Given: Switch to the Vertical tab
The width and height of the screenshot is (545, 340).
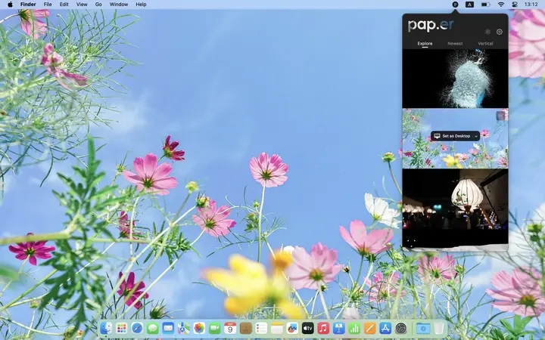Looking at the screenshot, I should pyautogui.click(x=485, y=44).
